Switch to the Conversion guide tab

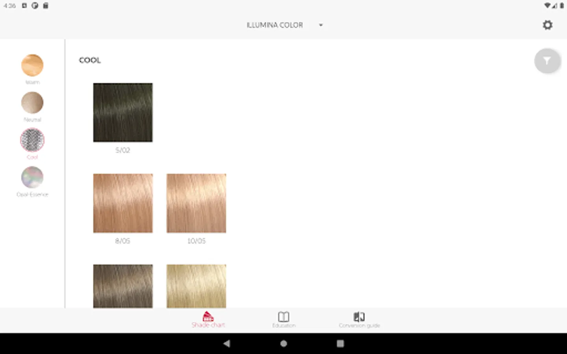tap(359, 319)
